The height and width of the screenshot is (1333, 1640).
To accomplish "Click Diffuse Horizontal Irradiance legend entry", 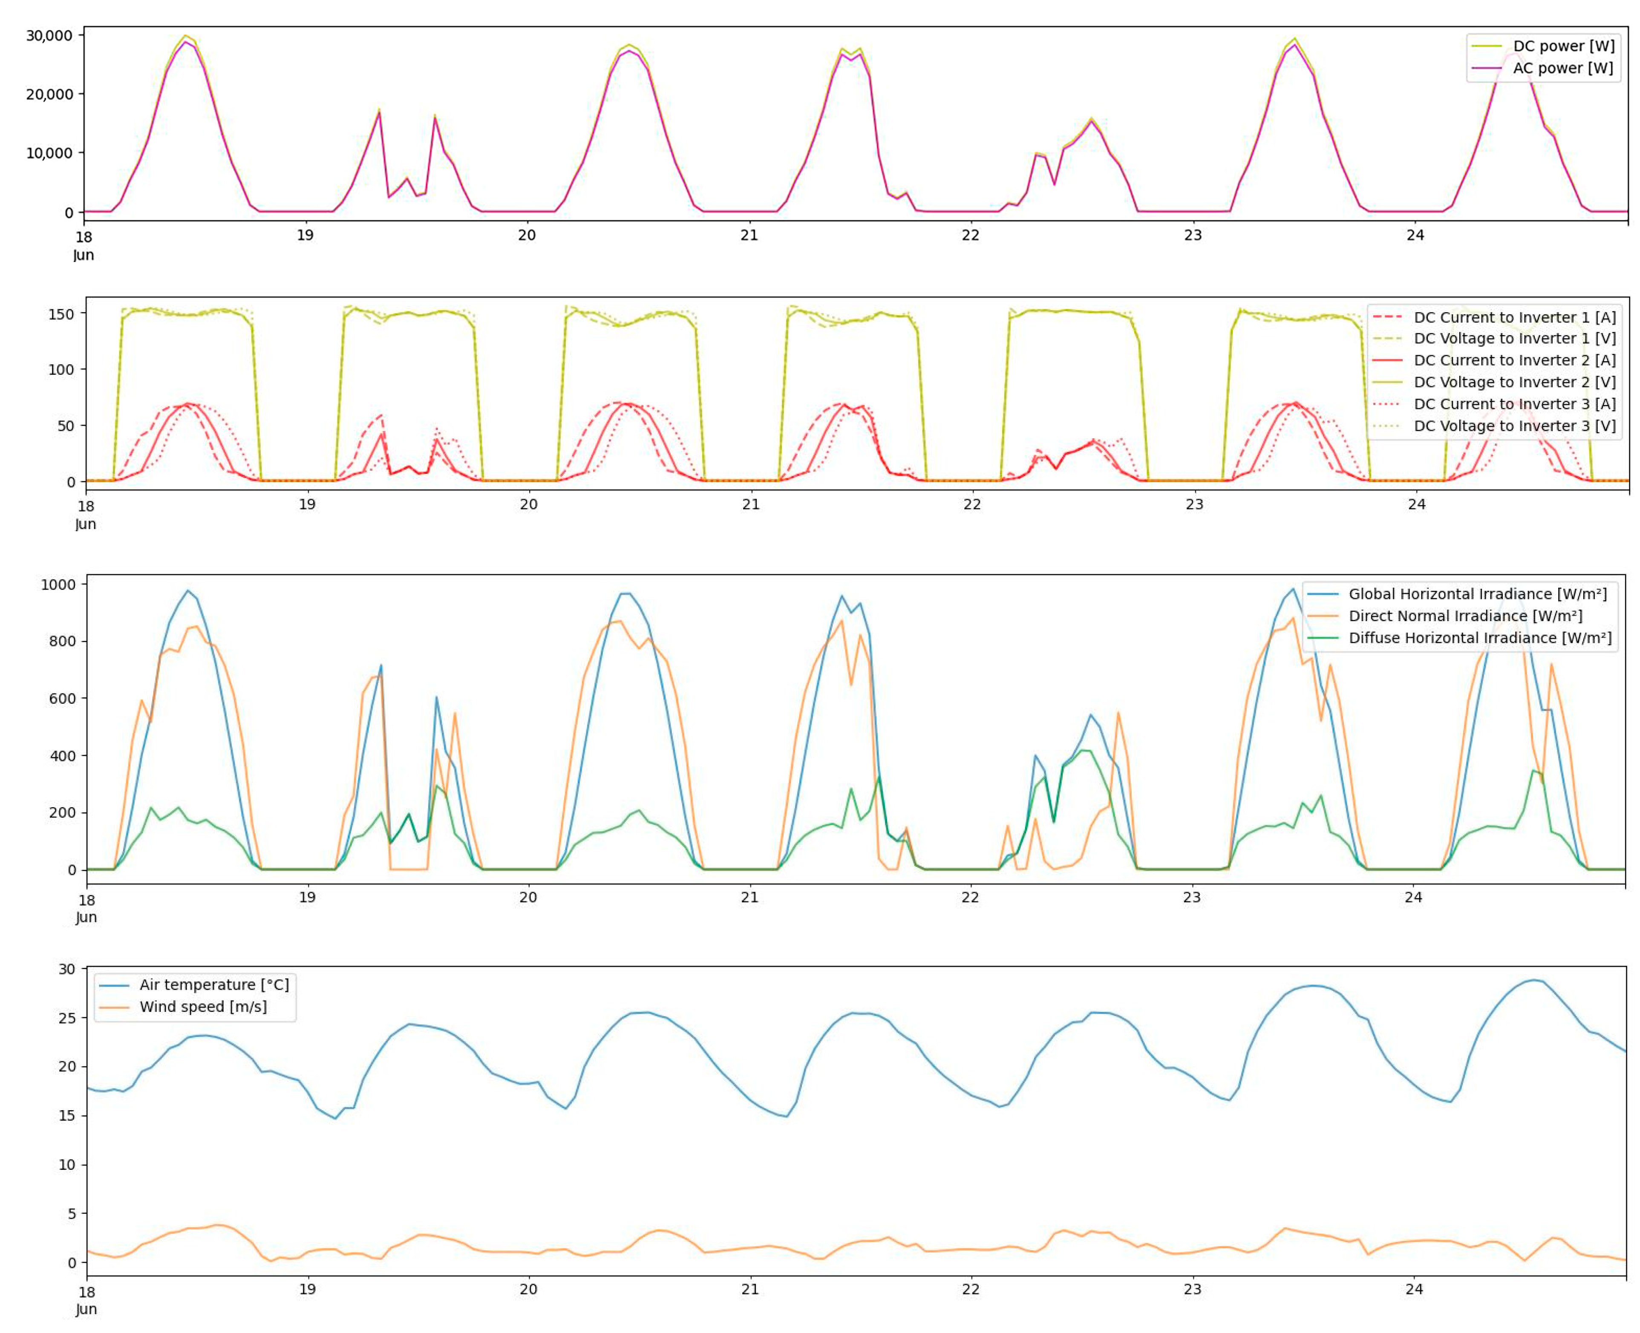I will [1479, 637].
